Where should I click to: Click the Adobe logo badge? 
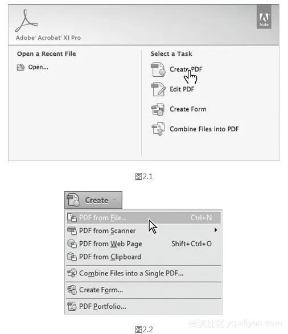click(264, 17)
